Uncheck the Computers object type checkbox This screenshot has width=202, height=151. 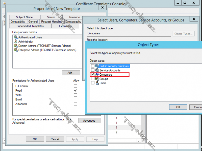pyautogui.click(x=93, y=75)
